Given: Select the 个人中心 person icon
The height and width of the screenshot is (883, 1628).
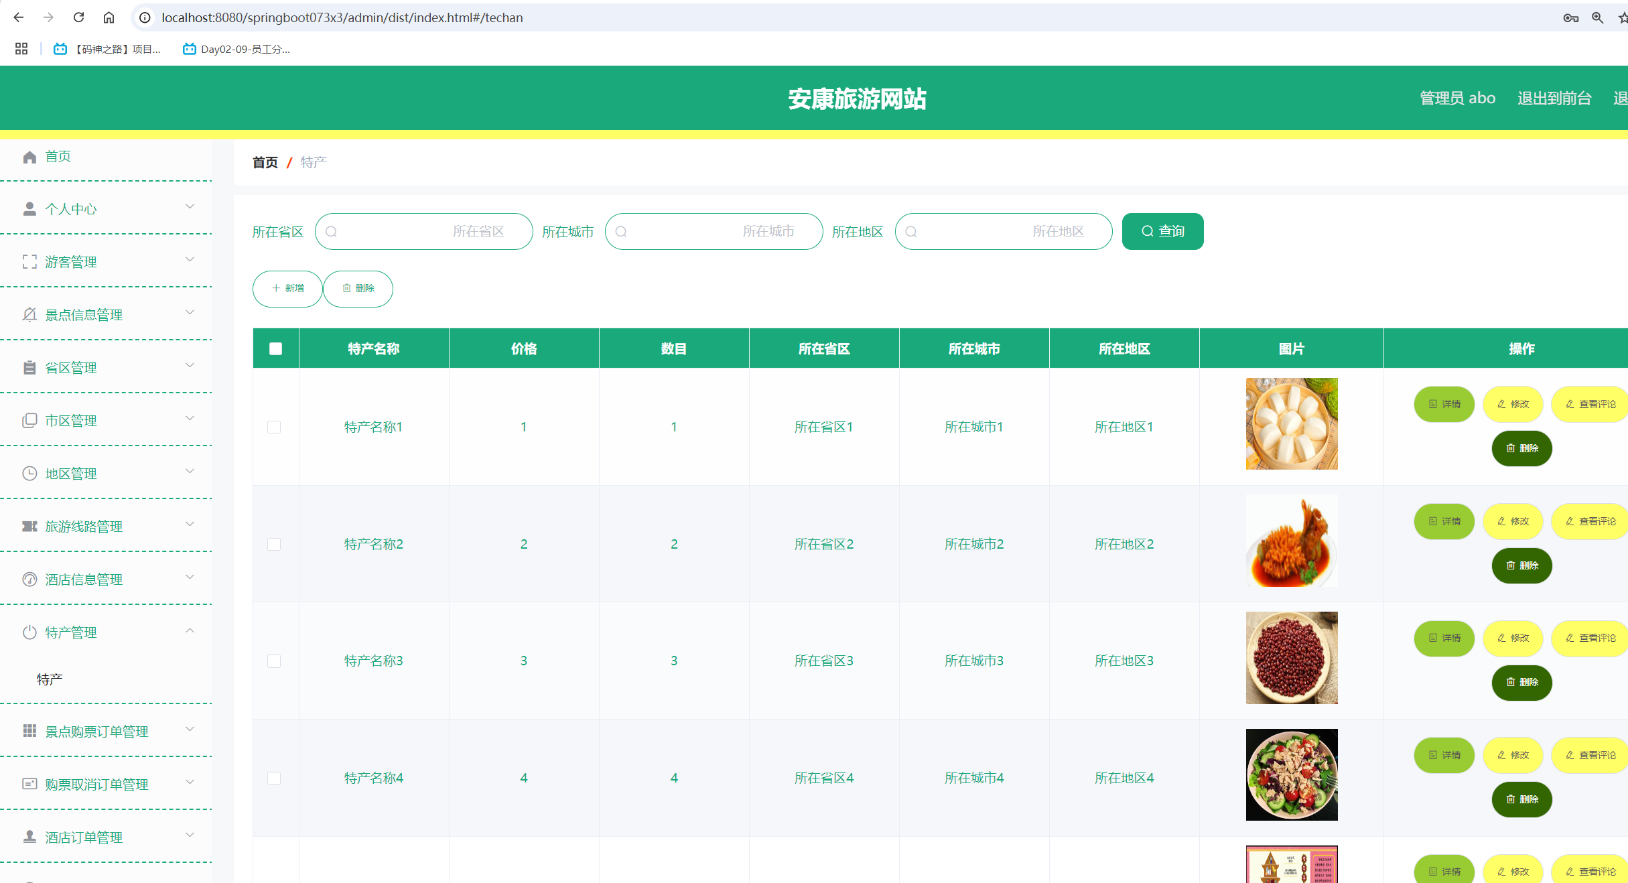Looking at the screenshot, I should (x=29, y=208).
